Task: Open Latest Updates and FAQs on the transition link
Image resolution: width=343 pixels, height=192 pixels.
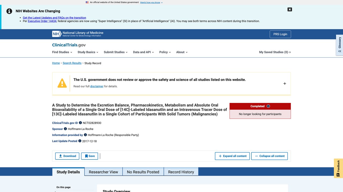Action: pos(54,18)
